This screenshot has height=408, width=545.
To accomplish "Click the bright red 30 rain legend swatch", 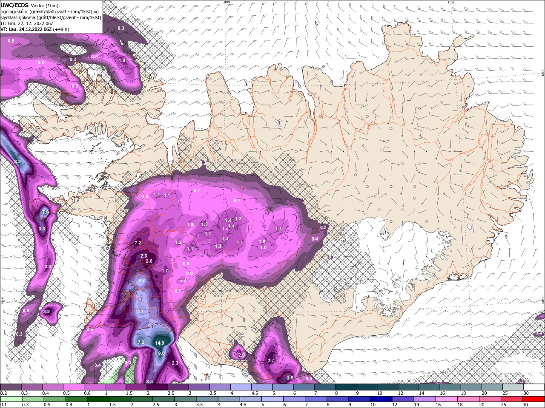I will [x=533, y=399].
